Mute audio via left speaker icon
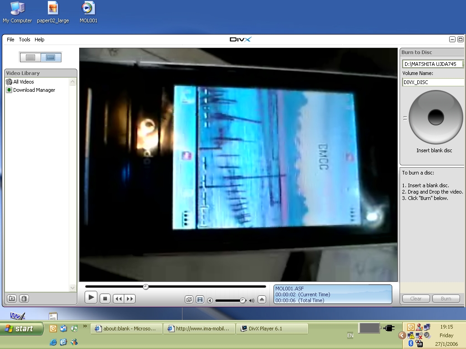Image resolution: width=466 pixels, height=349 pixels. coord(210,300)
